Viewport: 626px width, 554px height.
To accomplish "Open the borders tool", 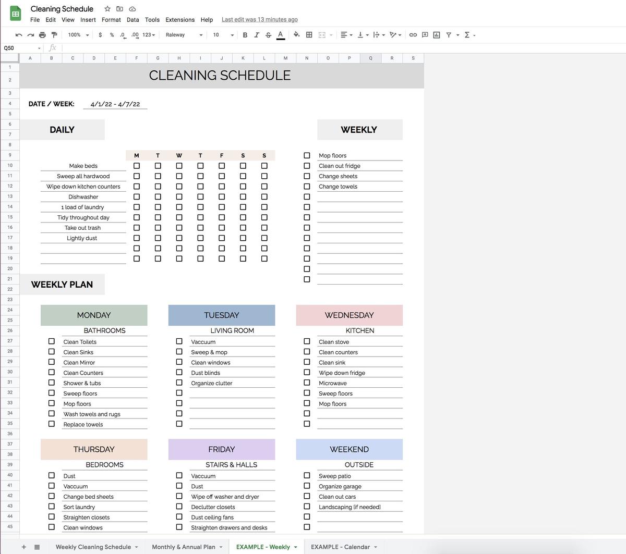I will 309,35.
